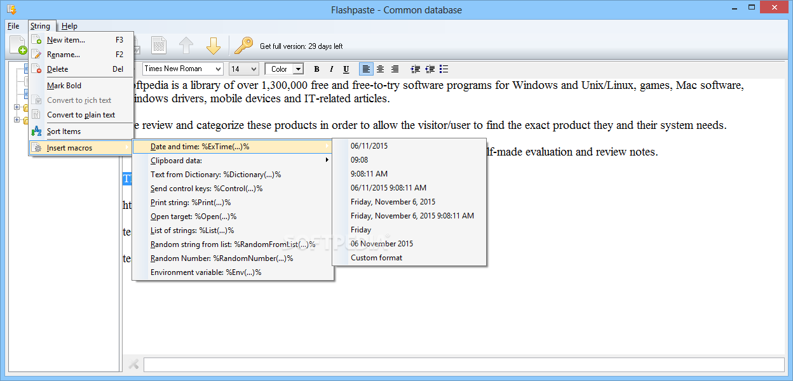Expand Insert macros submenu
This screenshot has height=381, width=793.
tap(81, 148)
